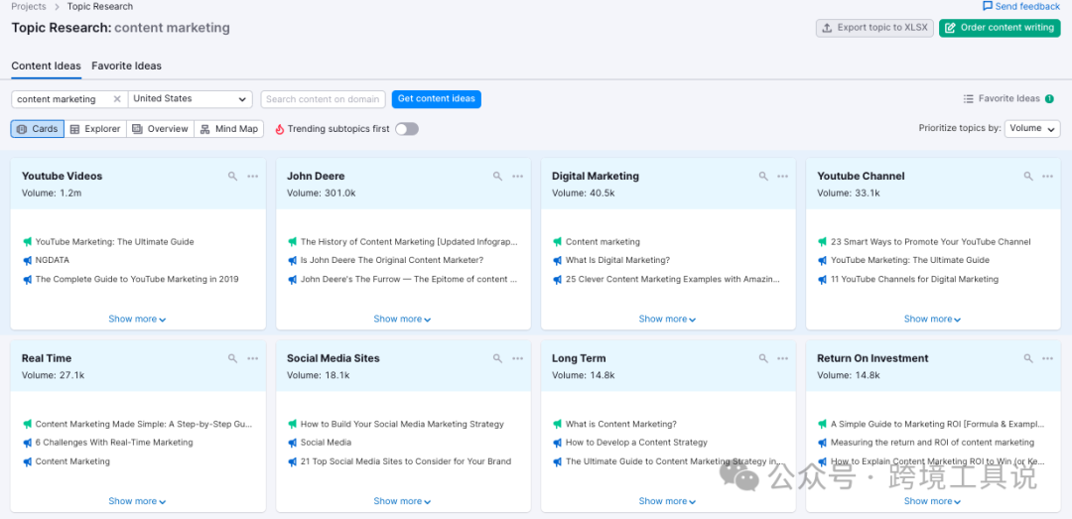1072x519 pixels.
Task: Open 'Measuring the return and ROI of content marketing'
Action: point(932,443)
